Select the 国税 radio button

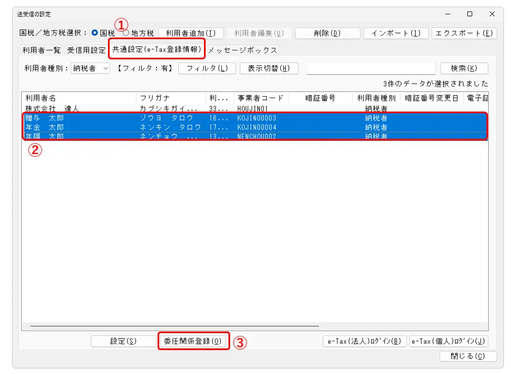pyautogui.click(x=95, y=33)
